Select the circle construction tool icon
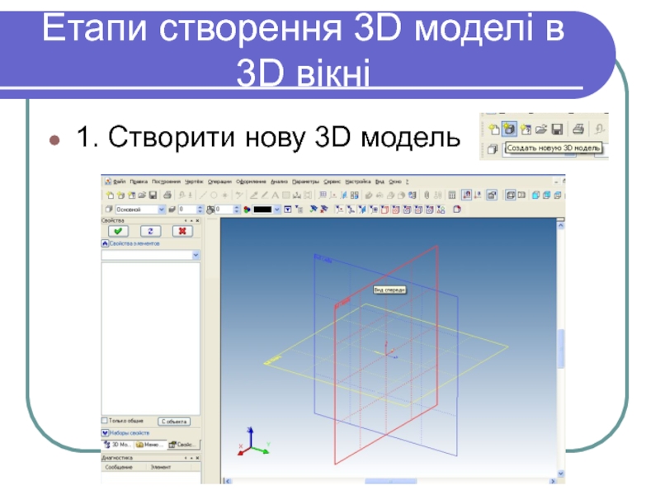 point(214,195)
